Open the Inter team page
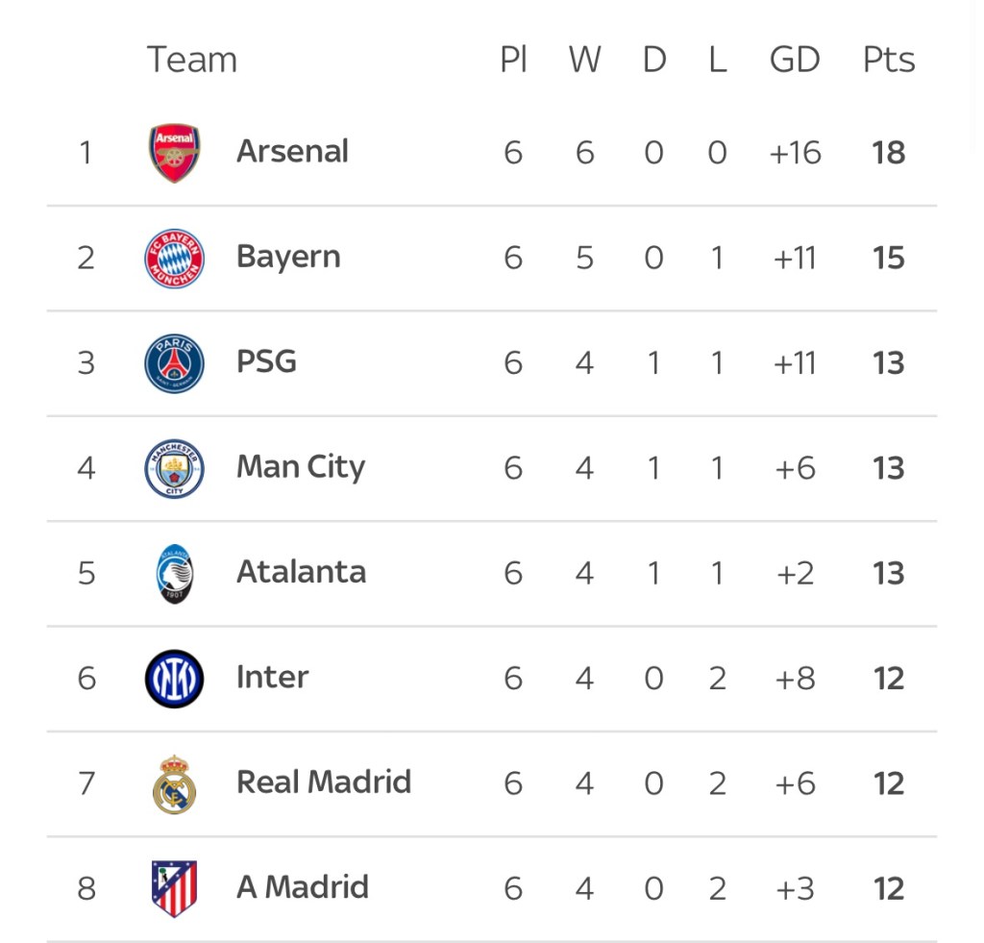 272,678
